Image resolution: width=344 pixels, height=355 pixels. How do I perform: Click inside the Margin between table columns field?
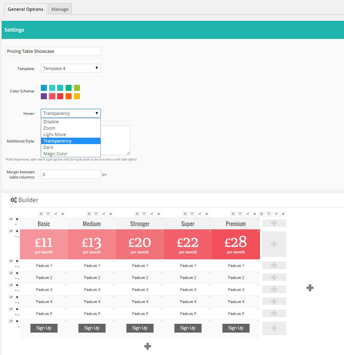pyautogui.click(x=70, y=174)
